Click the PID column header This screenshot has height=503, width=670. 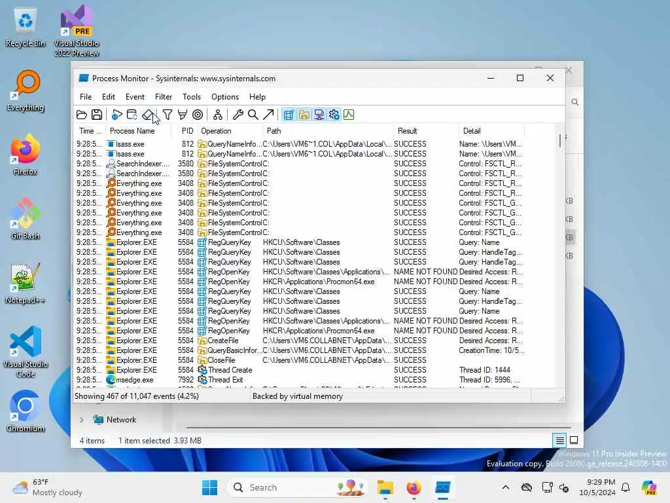point(185,131)
